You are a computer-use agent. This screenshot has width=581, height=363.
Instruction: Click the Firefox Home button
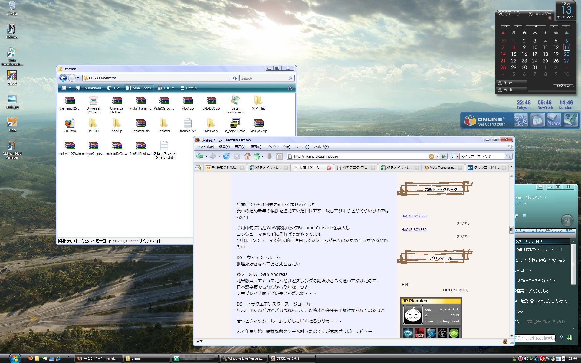[247, 156]
